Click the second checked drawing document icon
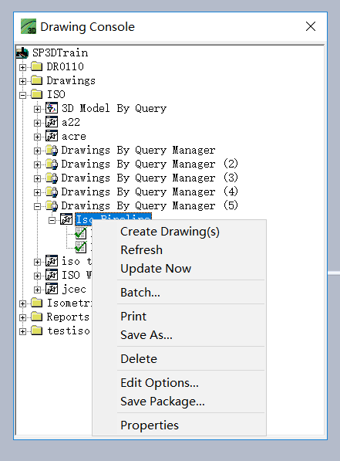Image resolution: width=340 pixels, height=461 pixels. pyautogui.click(x=81, y=247)
